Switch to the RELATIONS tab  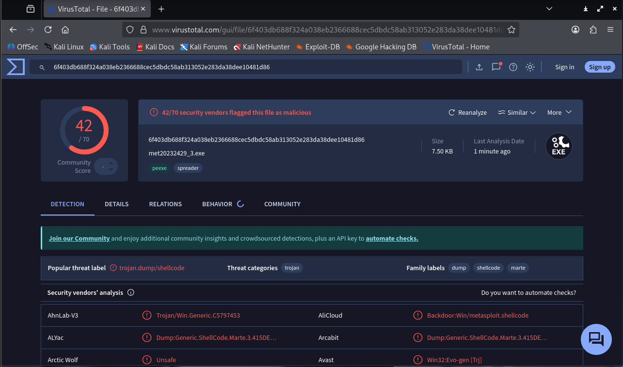click(165, 204)
